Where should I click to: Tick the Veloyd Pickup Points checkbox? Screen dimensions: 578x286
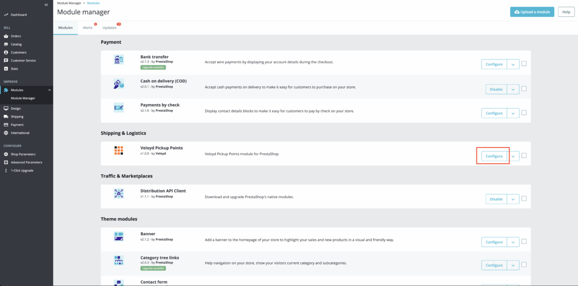[x=524, y=156]
